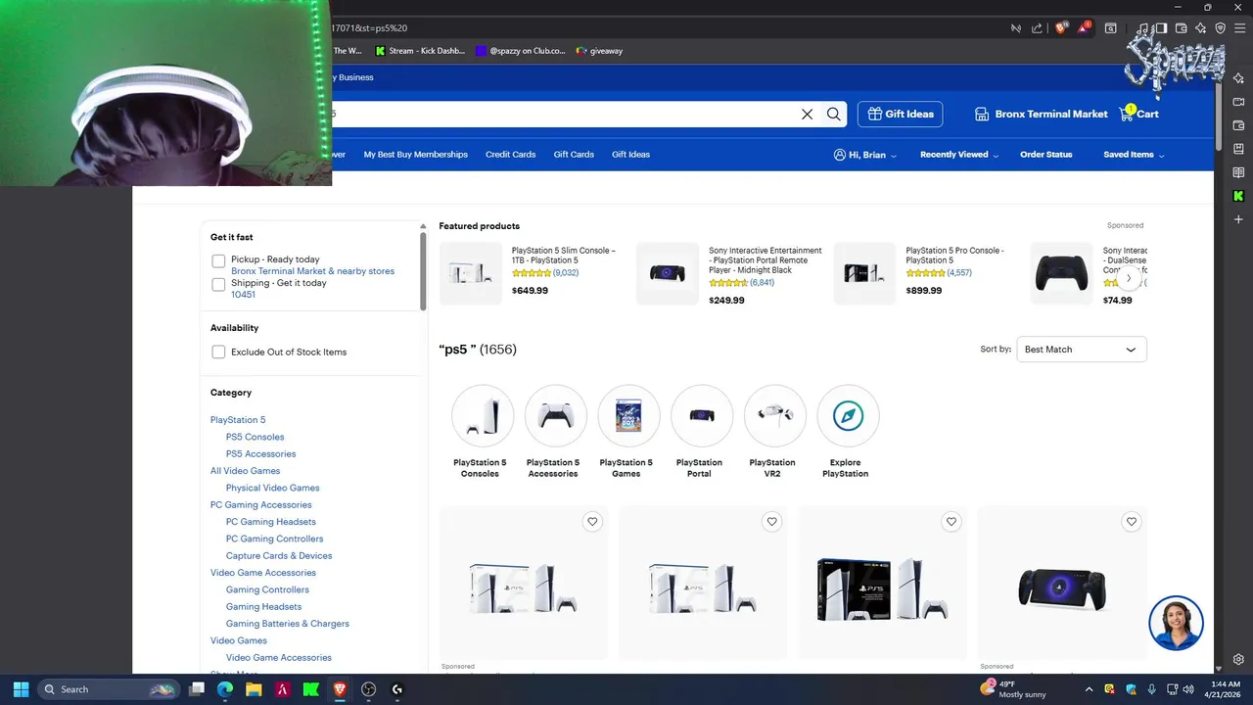
Task: Open Order Status in the nav bar
Action: tap(1045, 155)
